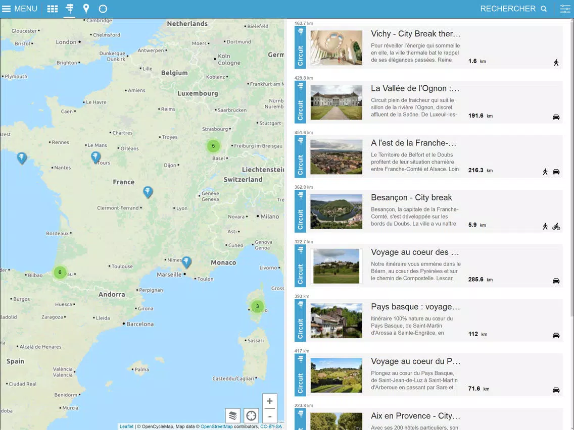Open the hamburger MENU
Viewport: 574px width, 430px height.
point(19,9)
